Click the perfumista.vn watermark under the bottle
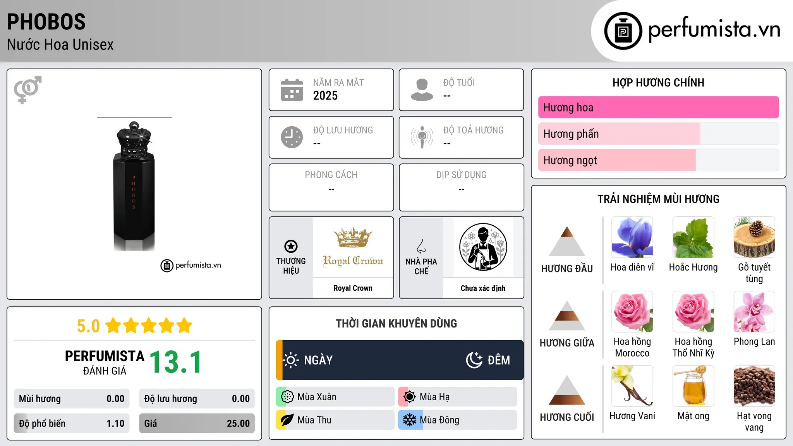This screenshot has width=793, height=446. tap(191, 265)
